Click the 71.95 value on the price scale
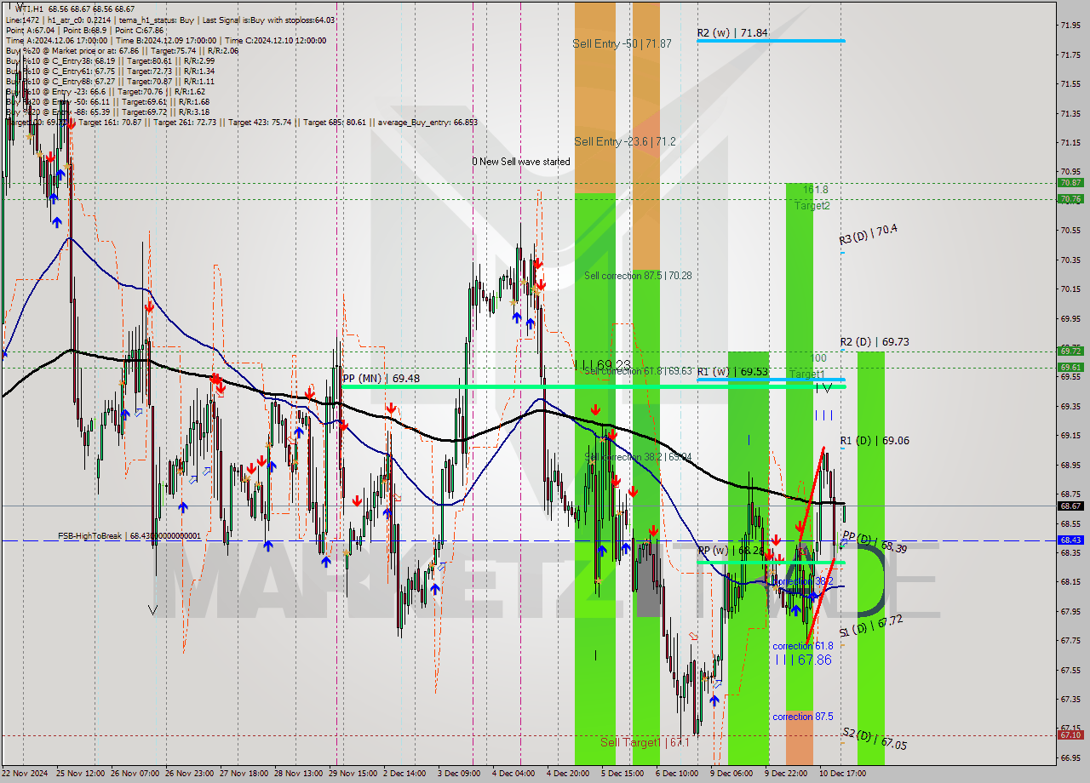The height and width of the screenshot is (783, 1090). (x=1070, y=25)
